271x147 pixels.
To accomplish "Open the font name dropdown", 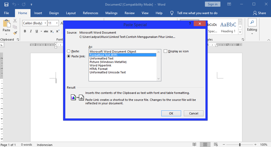I will [45, 23].
